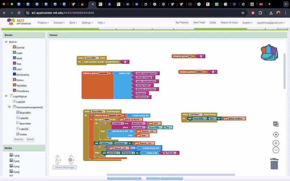Screen dimensions: 290x181
Task: Select SearchBar in the component tree
Action: [x=25, y=124]
